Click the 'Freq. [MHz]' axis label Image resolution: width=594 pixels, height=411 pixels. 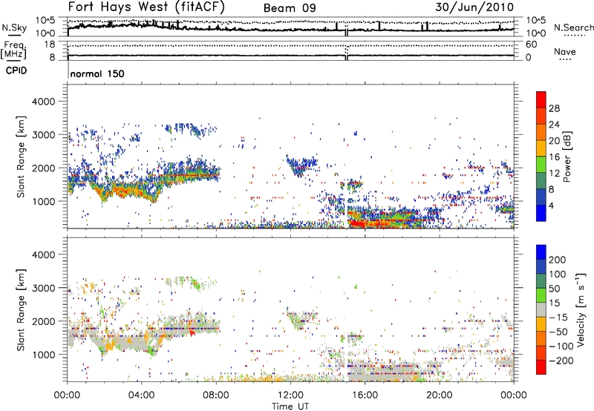coord(13,50)
